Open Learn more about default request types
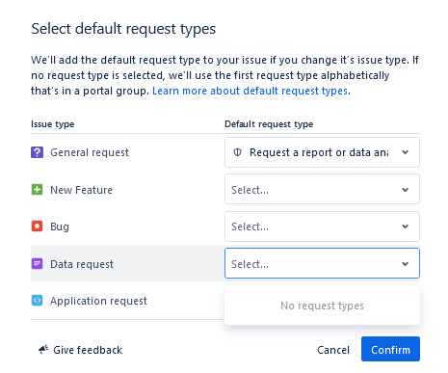The image size is (448, 373). click(x=250, y=91)
